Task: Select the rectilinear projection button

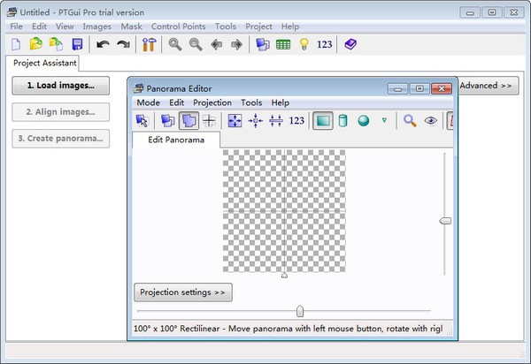Action: [323, 121]
